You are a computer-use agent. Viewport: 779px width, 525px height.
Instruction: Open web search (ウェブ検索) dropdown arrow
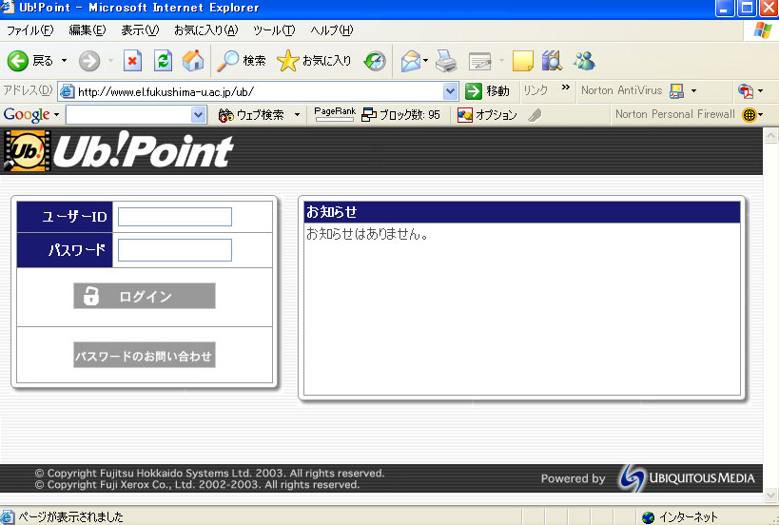[x=297, y=115]
